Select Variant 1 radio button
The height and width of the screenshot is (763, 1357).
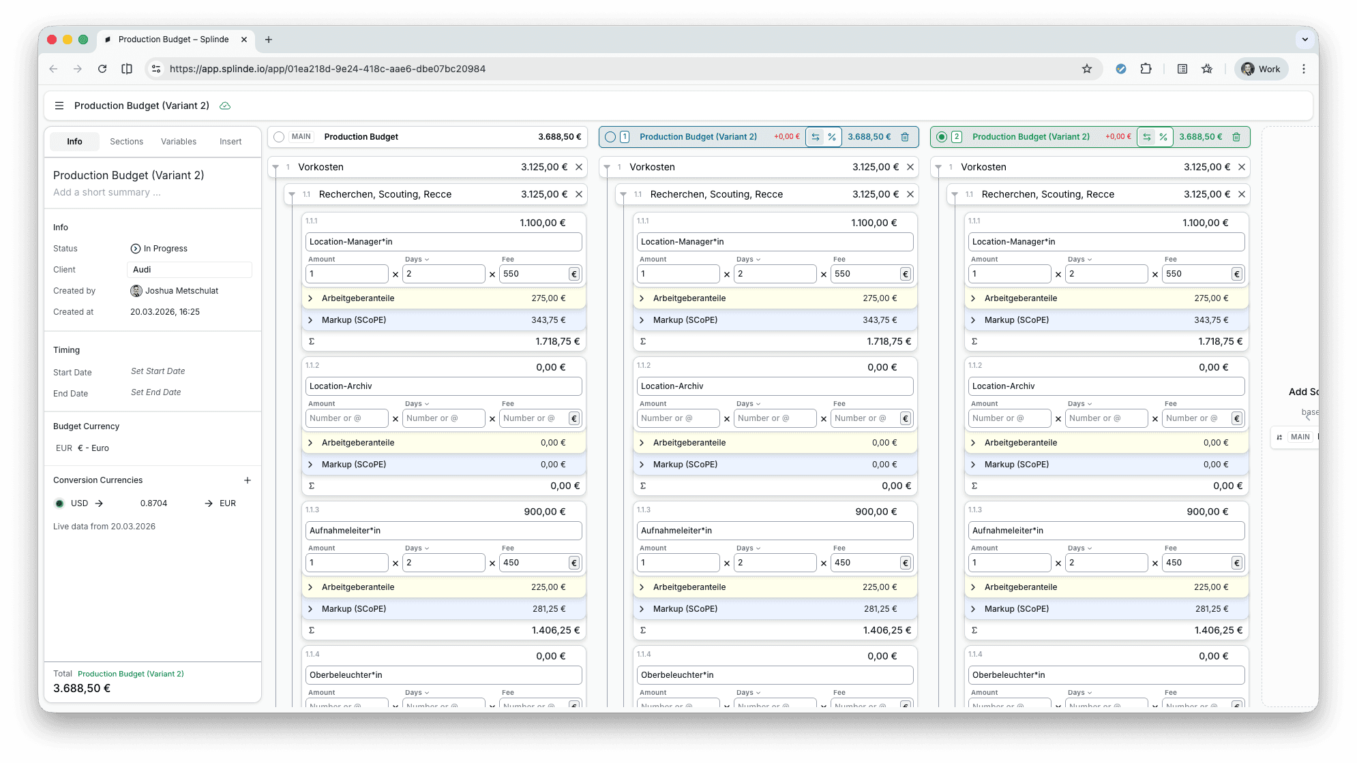610,137
